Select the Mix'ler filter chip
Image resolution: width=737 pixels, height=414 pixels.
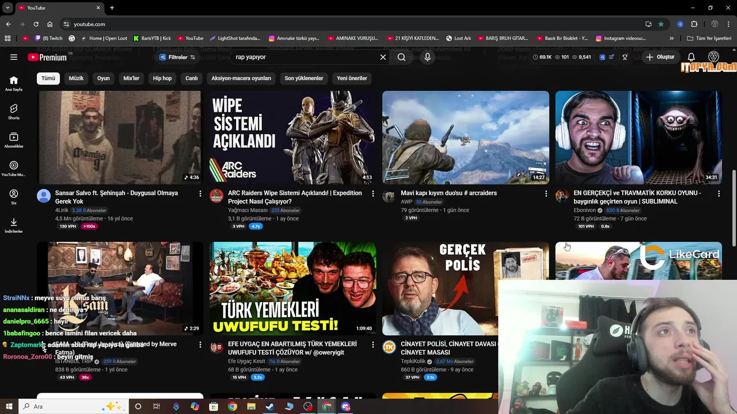[131, 78]
